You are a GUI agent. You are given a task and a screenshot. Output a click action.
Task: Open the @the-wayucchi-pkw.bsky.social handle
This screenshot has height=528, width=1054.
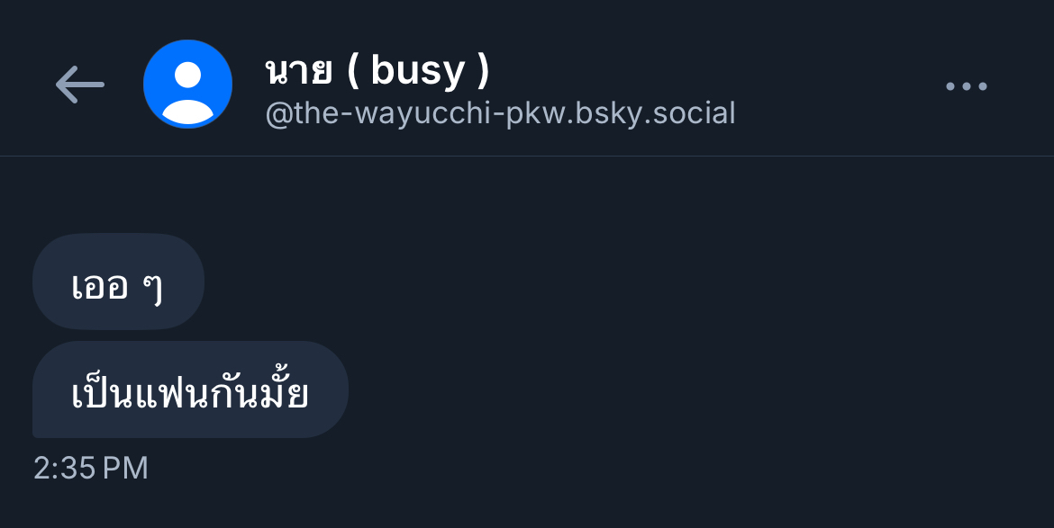500,113
